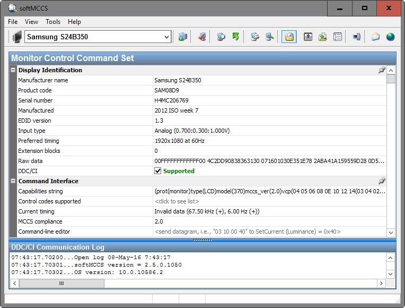Select the Extension blocks row label
405x308 pixels.
39,151
